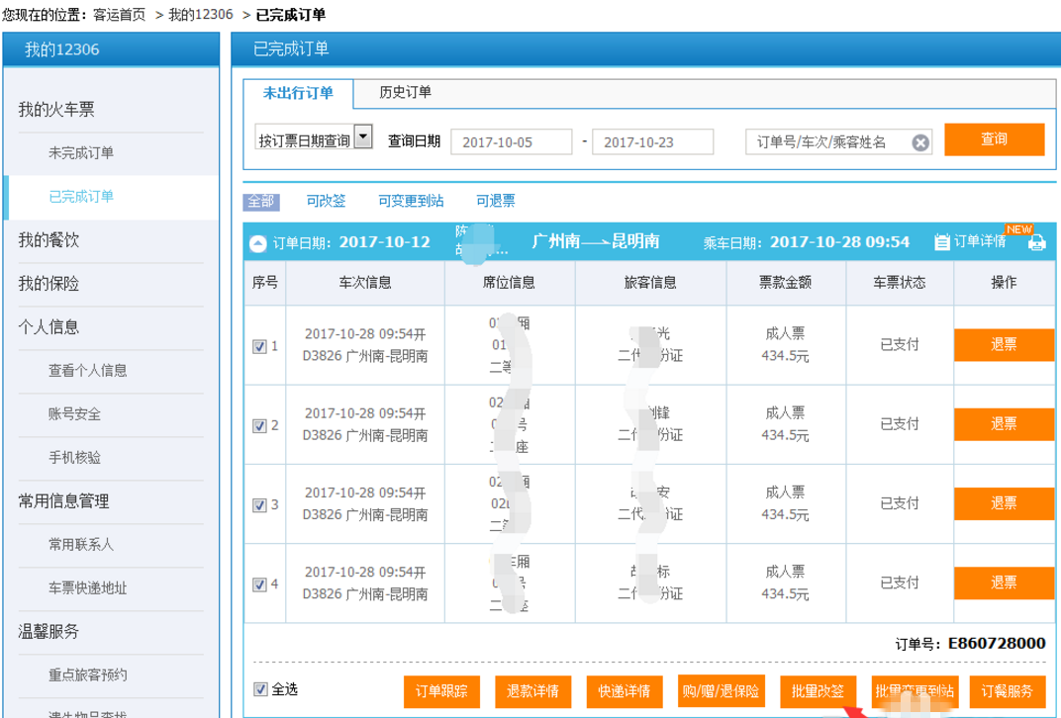This screenshot has height=718, width=1061.
Task: Select the 未出行订单 tab
Action: pyautogui.click(x=298, y=94)
